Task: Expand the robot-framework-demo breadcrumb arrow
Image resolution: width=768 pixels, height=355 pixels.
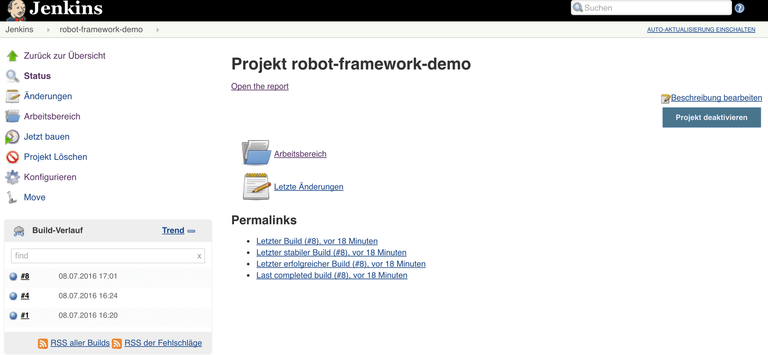Action: tap(158, 30)
